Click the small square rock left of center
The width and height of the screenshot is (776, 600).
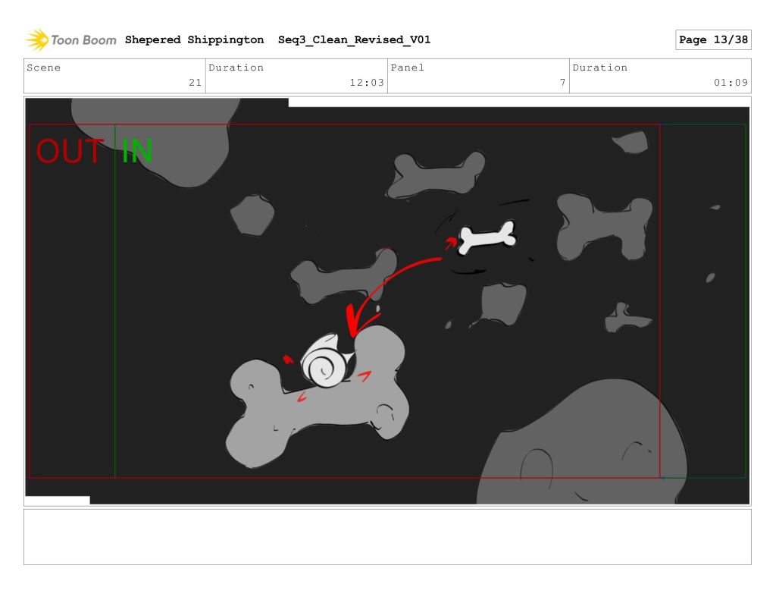coord(252,215)
